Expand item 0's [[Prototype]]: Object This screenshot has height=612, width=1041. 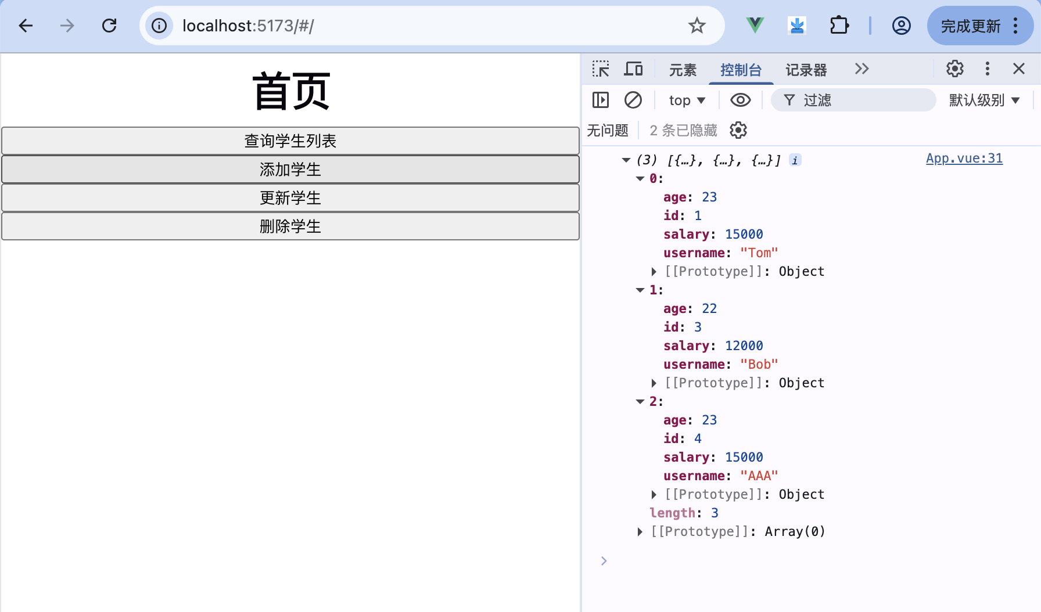(654, 272)
